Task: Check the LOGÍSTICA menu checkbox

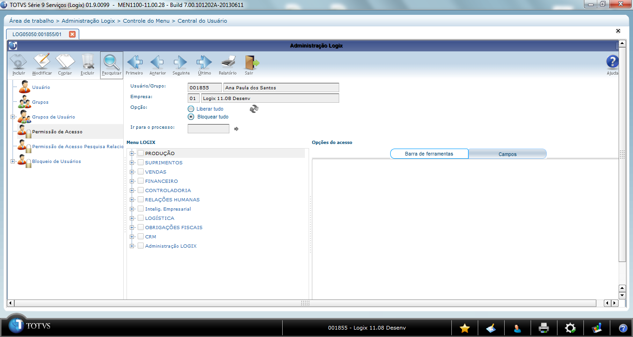Action: pyautogui.click(x=140, y=218)
